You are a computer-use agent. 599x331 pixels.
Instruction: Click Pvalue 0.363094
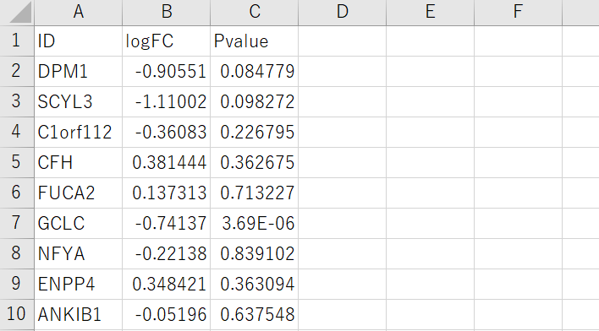255,284
